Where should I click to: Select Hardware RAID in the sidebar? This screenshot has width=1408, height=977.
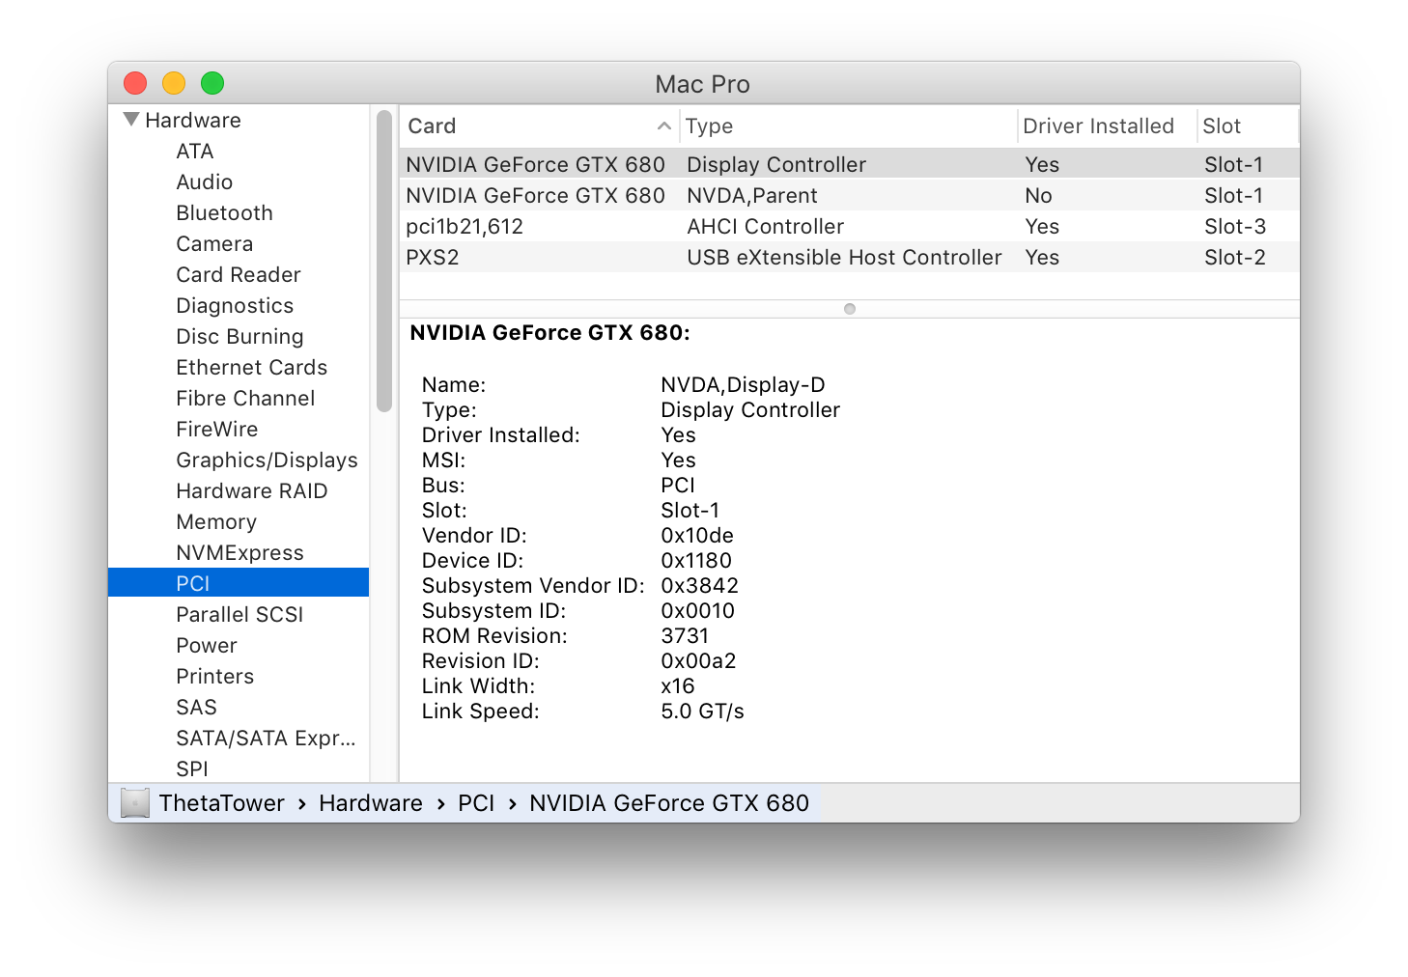click(252, 490)
